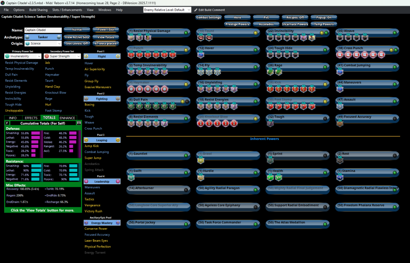Click the pencil icon beside Edit Build Comment

click(x=196, y=9)
